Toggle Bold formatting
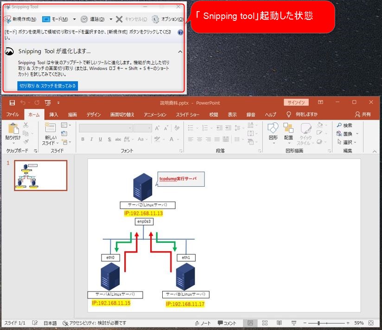The image size is (382, 330). 83,139
